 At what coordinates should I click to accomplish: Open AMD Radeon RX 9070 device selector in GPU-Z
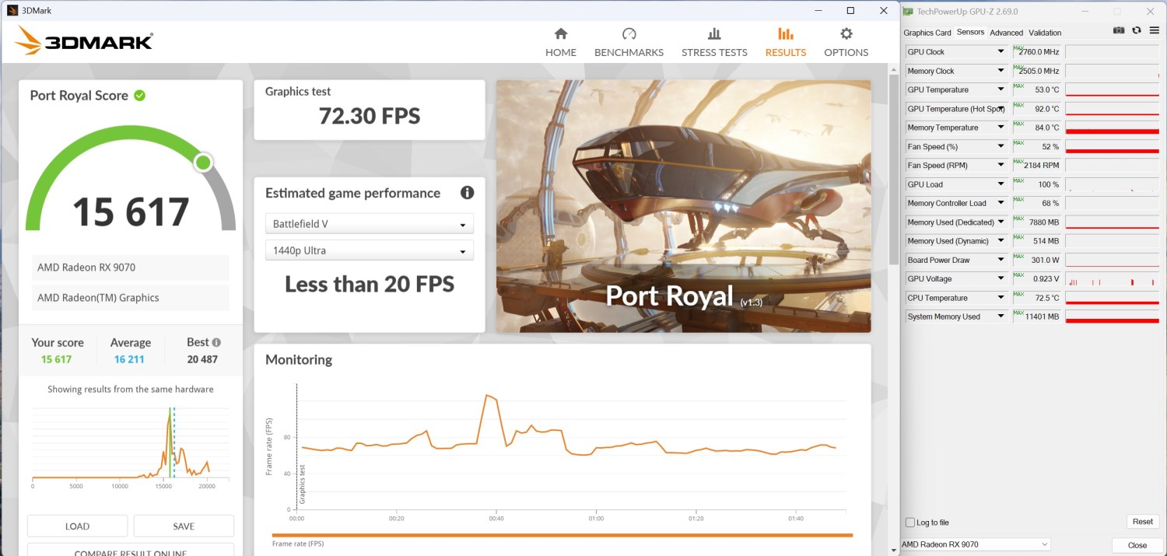tap(975, 544)
